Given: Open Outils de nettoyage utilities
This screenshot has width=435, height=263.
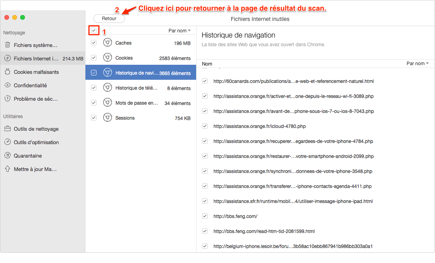Looking at the screenshot, I should [x=42, y=129].
